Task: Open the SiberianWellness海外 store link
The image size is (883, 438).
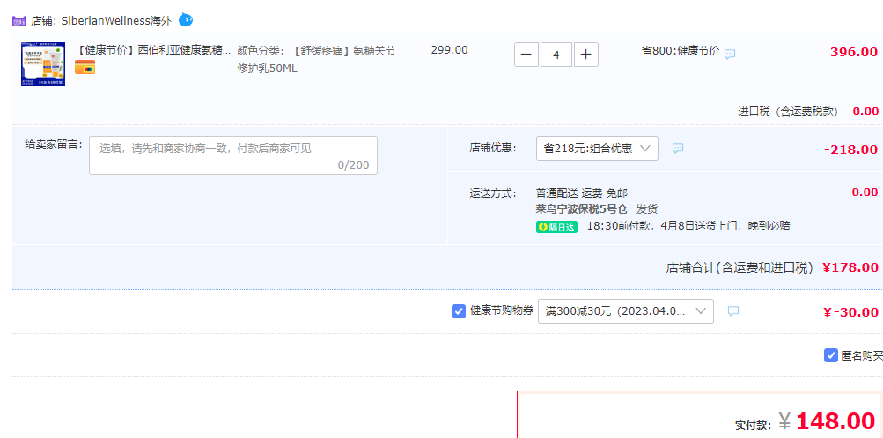Action: click(x=118, y=21)
